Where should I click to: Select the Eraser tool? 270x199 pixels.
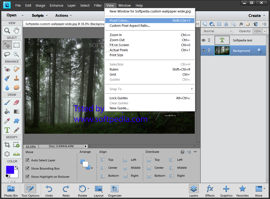(16, 102)
